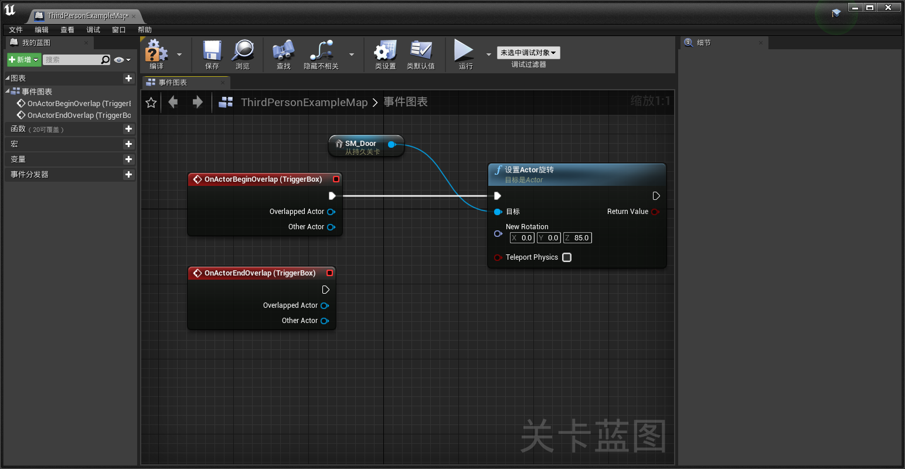Screen dimensions: 905x469
Task: Click OnActorEndOverlap (TriggerBox) node header
Action: (x=261, y=273)
